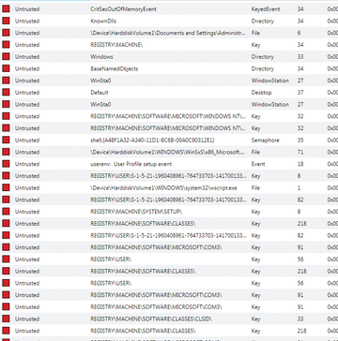Select userenv: User Profile setup event

131,164
